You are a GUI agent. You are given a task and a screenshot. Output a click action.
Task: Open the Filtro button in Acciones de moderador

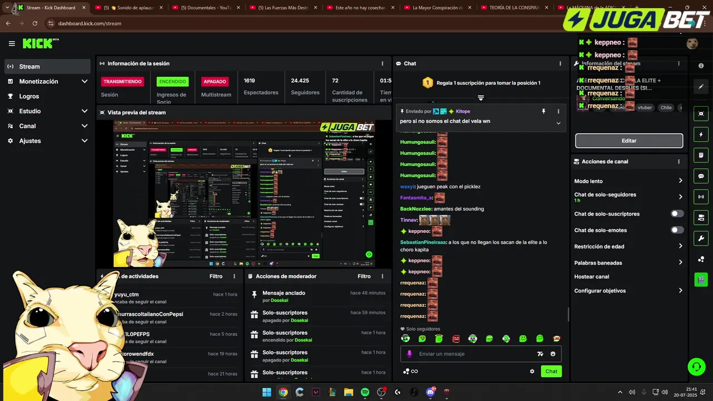click(x=364, y=276)
